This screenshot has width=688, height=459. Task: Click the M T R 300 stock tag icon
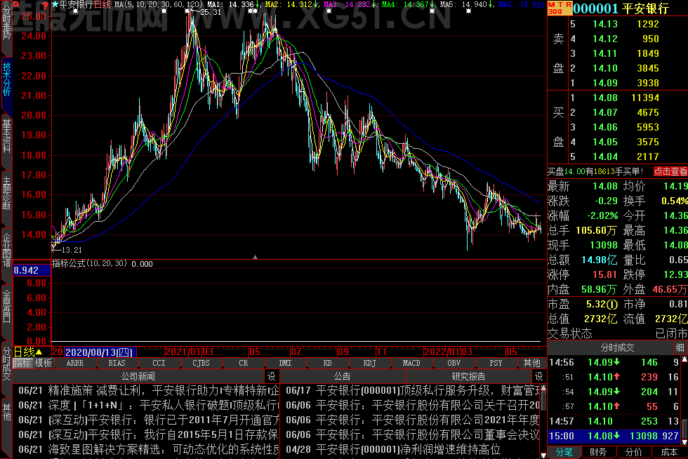pos(560,8)
